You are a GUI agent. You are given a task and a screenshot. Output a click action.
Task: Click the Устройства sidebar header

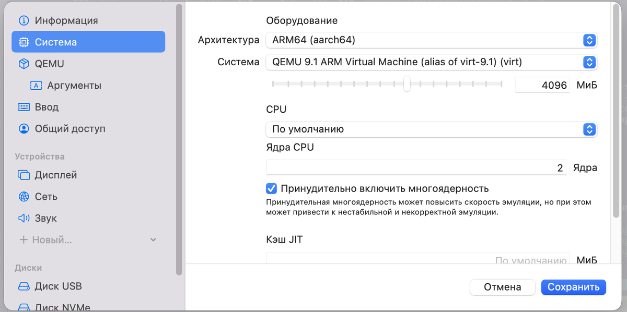point(40,157)
